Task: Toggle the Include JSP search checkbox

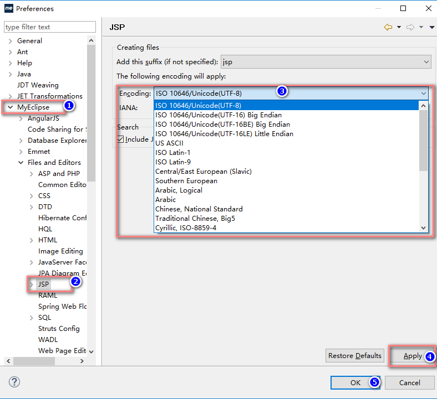Action: [120, 139]
